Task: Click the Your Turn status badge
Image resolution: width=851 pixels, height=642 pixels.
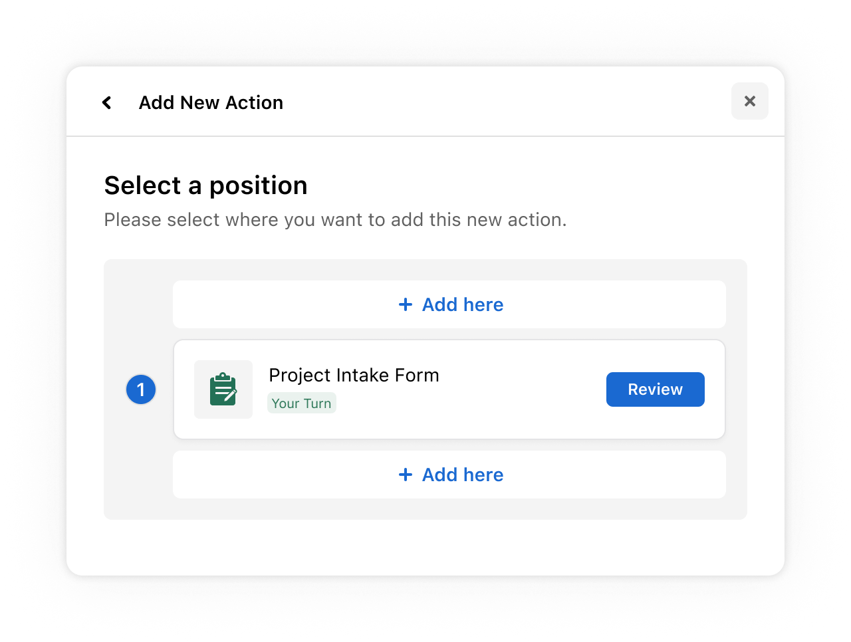Action: pos(301,403)
